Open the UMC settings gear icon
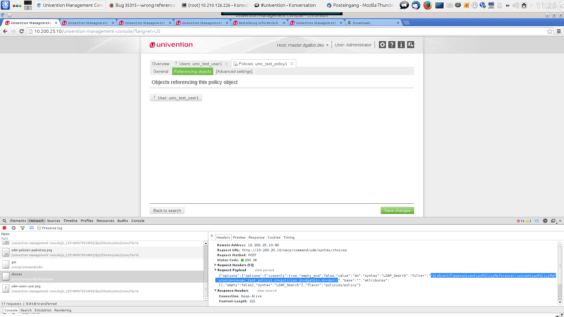Image resolution: width=564 pixels, height=317 pixels. click(x=382, y=45)
